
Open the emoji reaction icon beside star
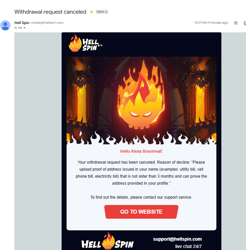point(245,23)
